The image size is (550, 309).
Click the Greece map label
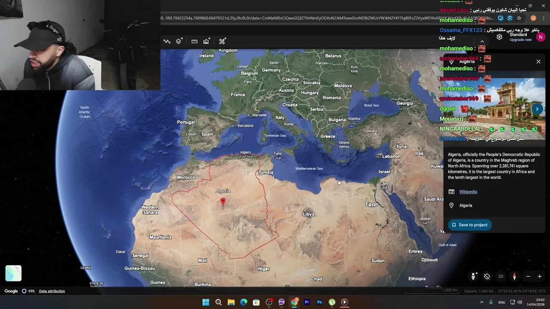[328, 136]
